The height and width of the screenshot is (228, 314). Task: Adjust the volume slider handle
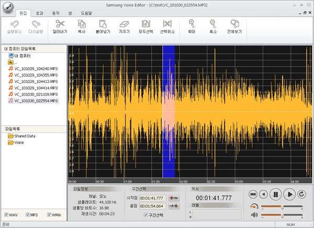coord(282,215)
